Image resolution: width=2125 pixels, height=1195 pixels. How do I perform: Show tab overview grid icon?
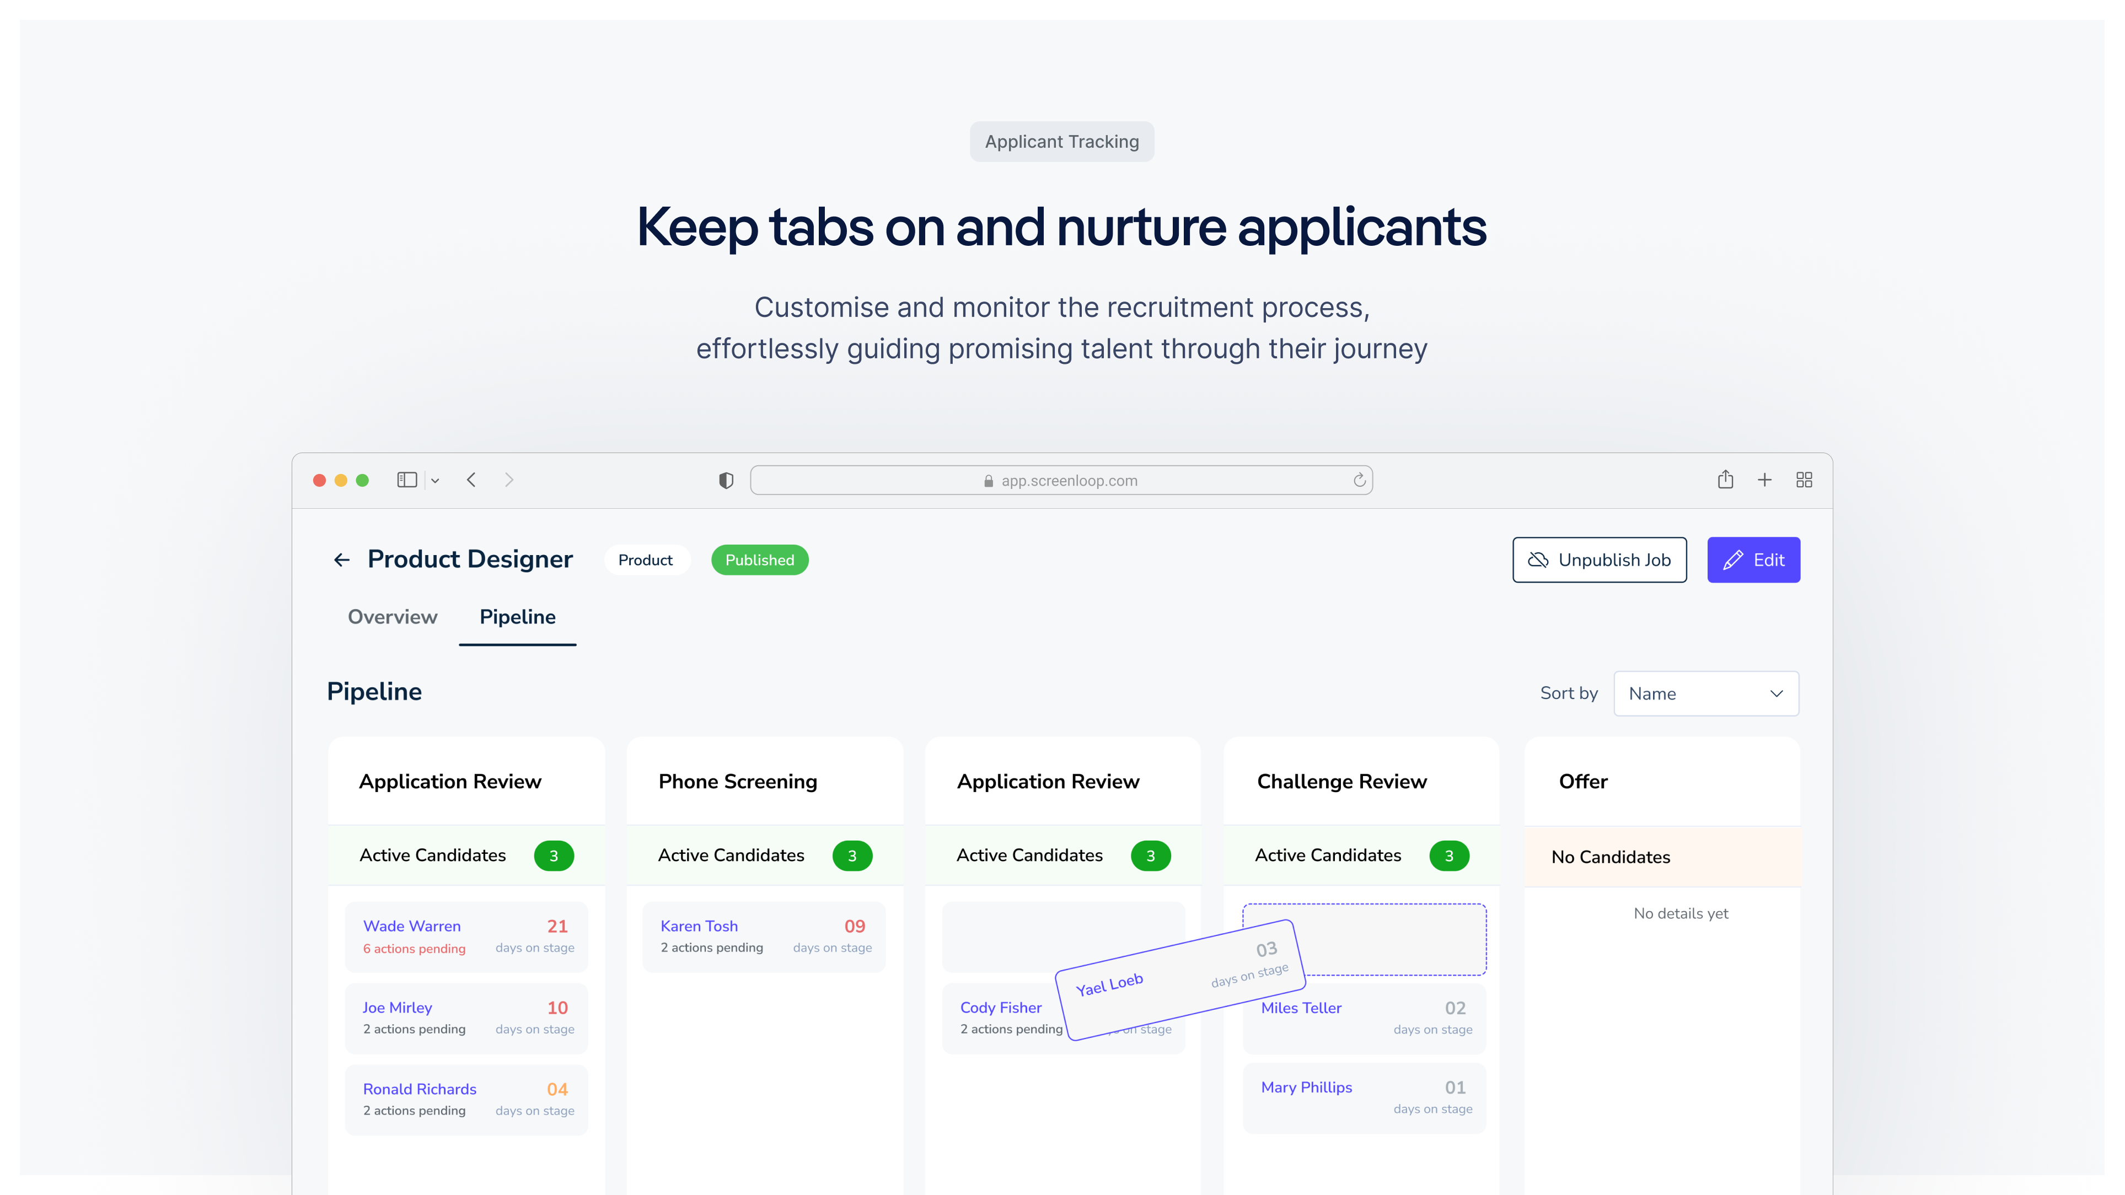[x=1804, y=480]
